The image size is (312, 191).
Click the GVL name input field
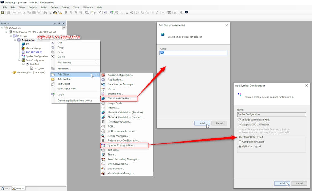point(193,53)
